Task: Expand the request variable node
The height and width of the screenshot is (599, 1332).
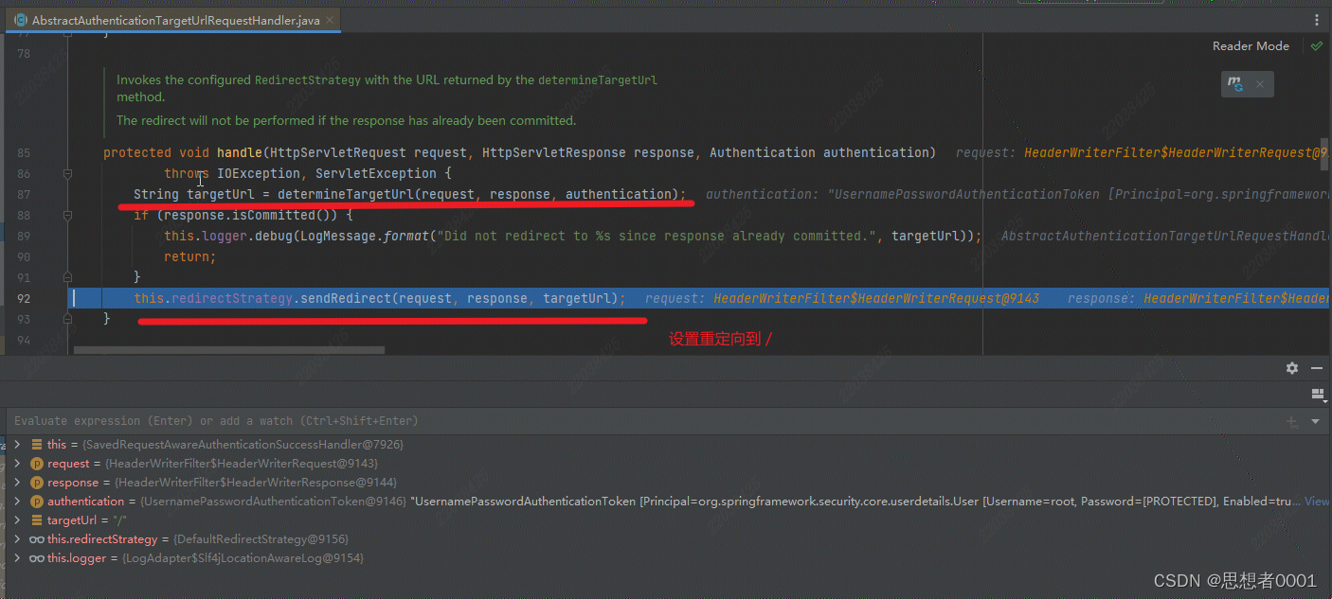Action: click(x=17, y=464)
